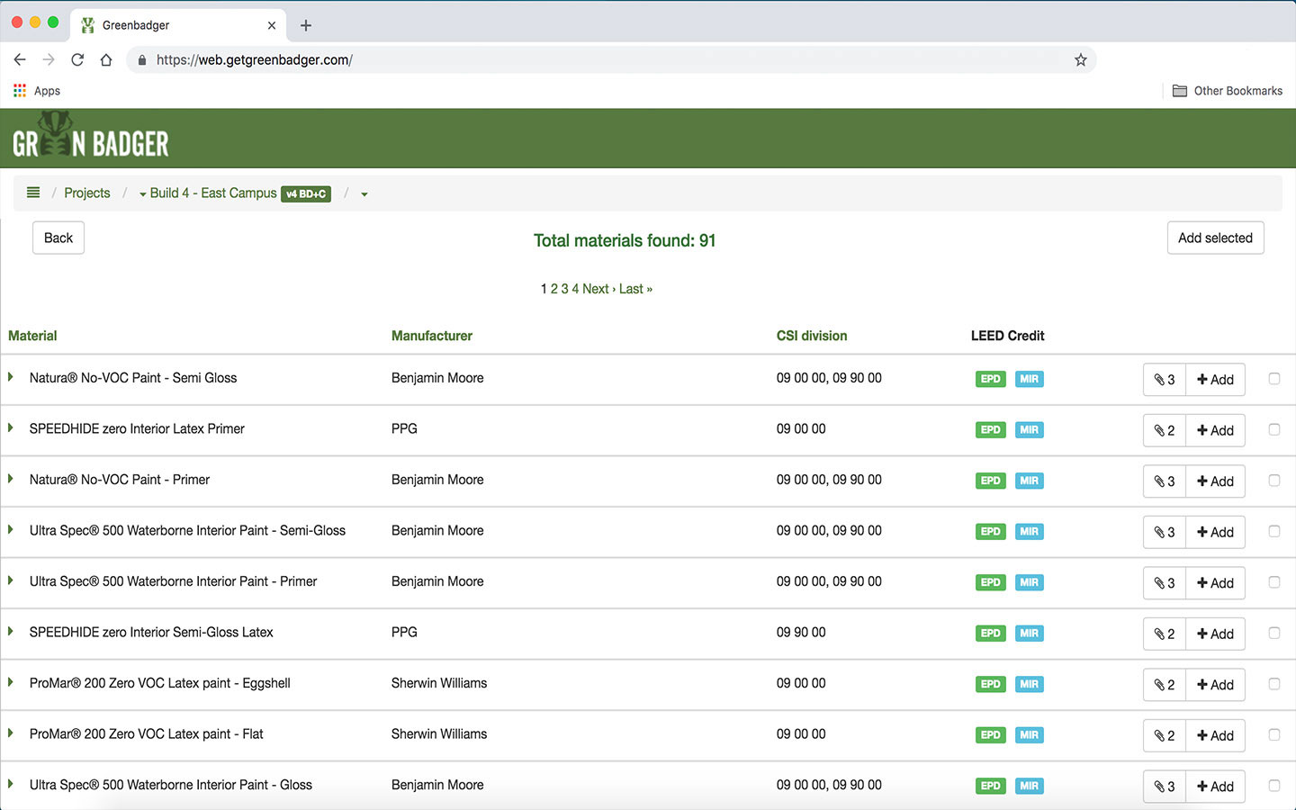1296x810 pixels.
Task: Expand Ultra Spec 500 Primer row
Action: [11, 580]
